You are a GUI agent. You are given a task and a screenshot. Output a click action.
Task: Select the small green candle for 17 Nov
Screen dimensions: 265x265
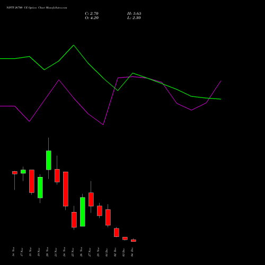23,172
